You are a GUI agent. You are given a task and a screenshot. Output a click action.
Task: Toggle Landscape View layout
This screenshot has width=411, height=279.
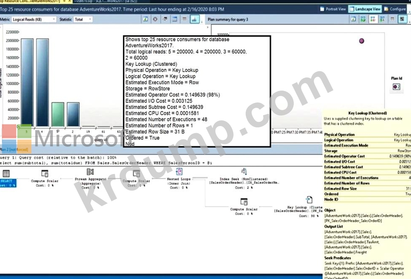point(365,9)
